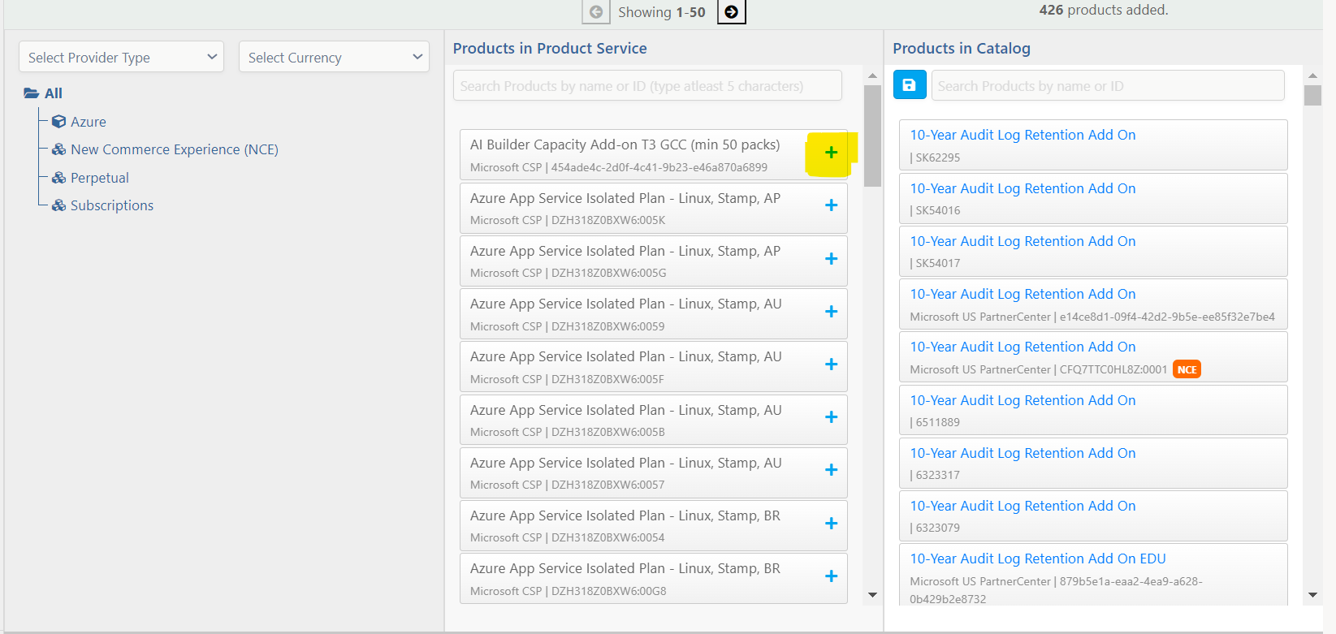Select Perpetual in the category tree

point(100,178)
